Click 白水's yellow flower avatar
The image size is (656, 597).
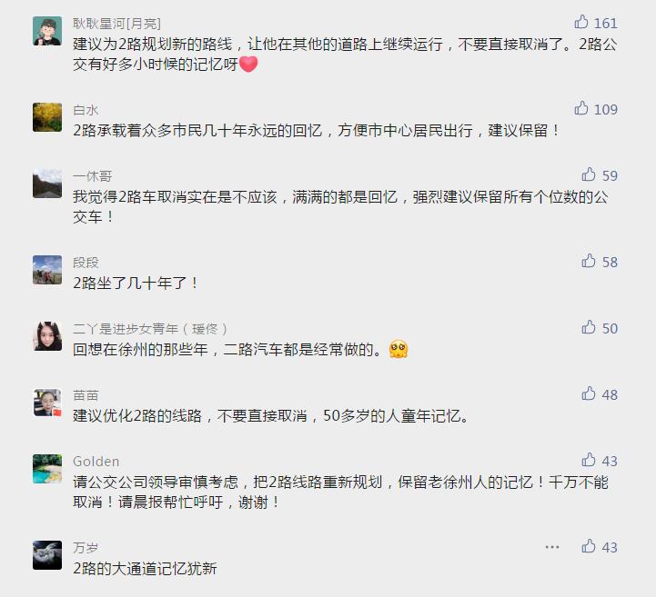47,117
